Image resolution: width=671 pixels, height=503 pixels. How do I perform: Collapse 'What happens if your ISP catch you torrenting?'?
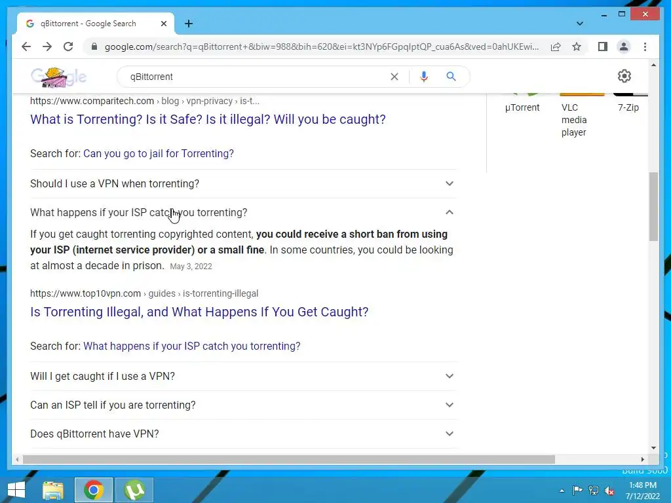[242, 213]
